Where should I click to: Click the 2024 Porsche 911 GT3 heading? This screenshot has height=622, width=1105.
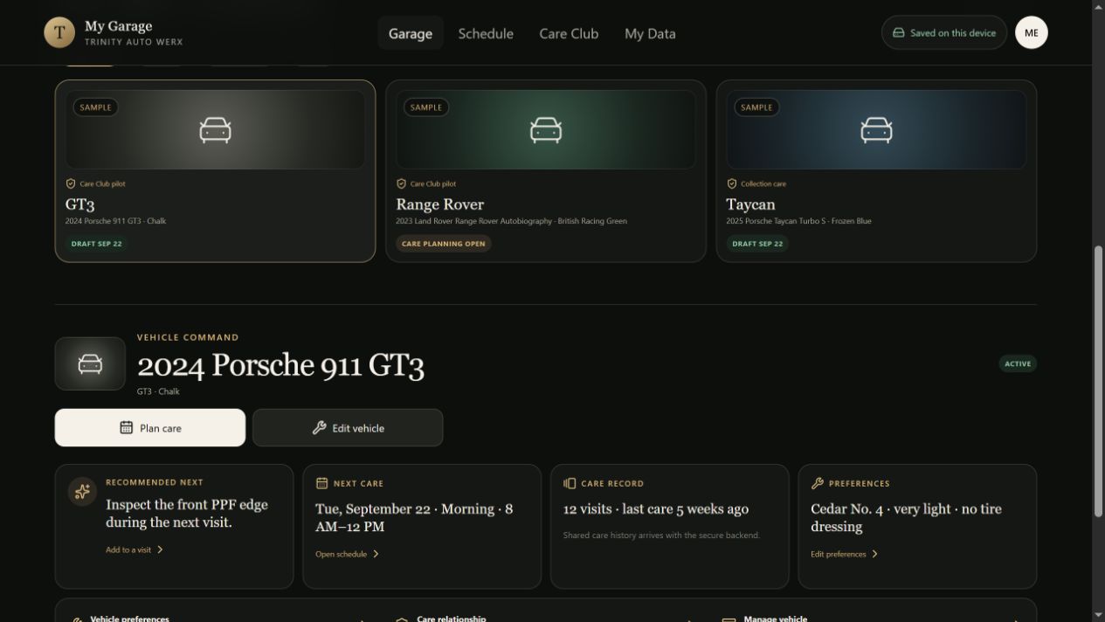pyautogui.click(x=280, y=365)
